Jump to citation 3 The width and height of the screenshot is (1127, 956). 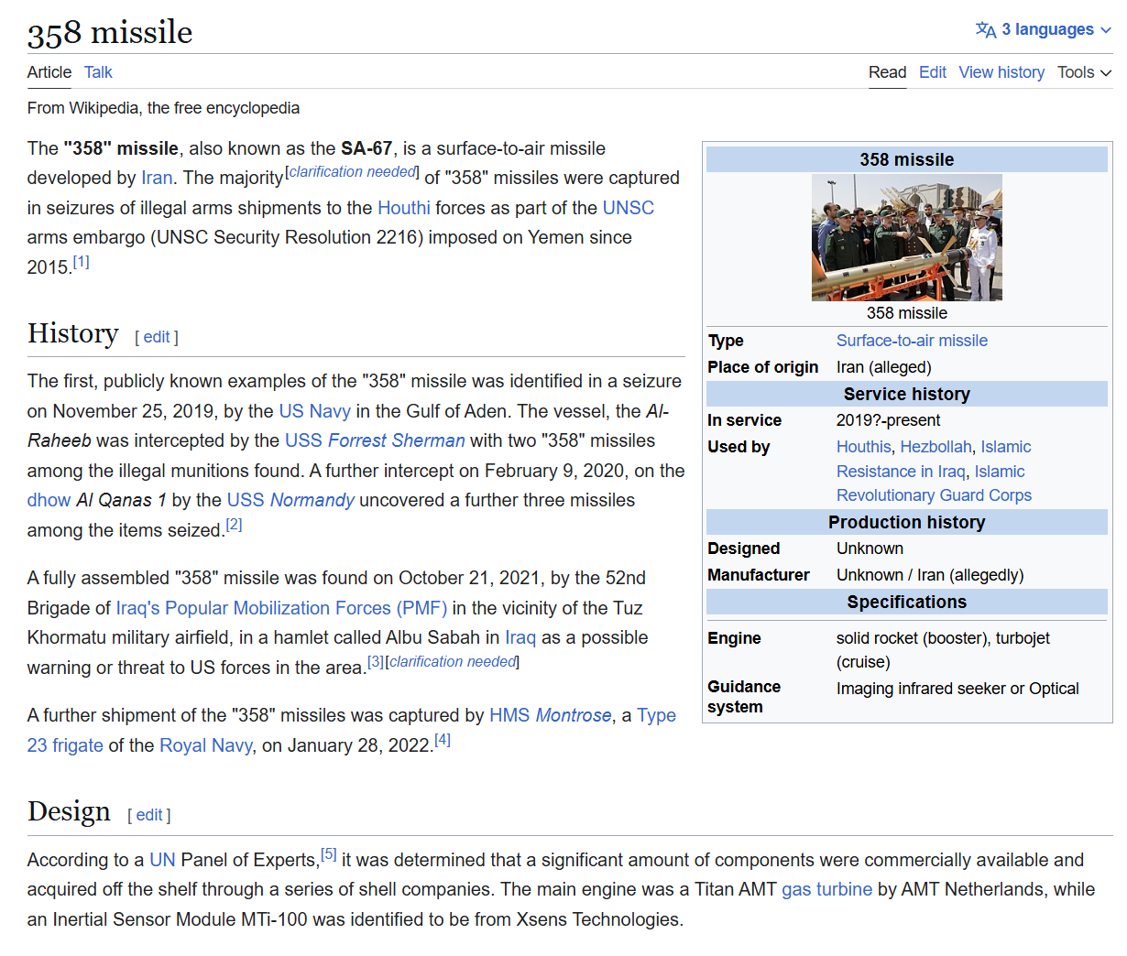pos(376,662)
